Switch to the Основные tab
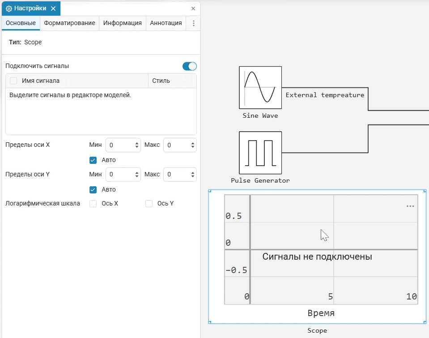The width and height of the screenshot is (429, 338). coord(21,23)
